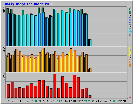Click the 372 visits axis label
The height and width of the screenshot is (104, 133).
[x=4, y=49]
